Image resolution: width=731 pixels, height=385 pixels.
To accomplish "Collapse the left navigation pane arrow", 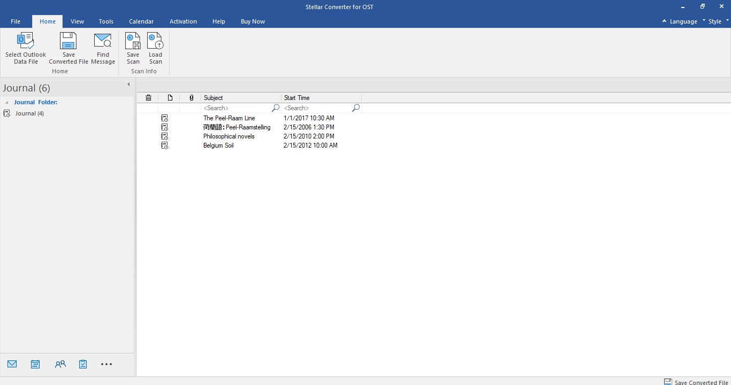I will [x=128, y=84].
